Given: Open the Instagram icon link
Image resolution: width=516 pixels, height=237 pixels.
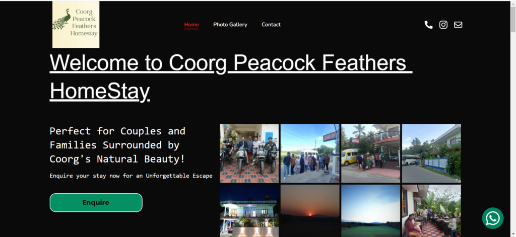Looking at the screenshot, I should [x=443, y=25].
